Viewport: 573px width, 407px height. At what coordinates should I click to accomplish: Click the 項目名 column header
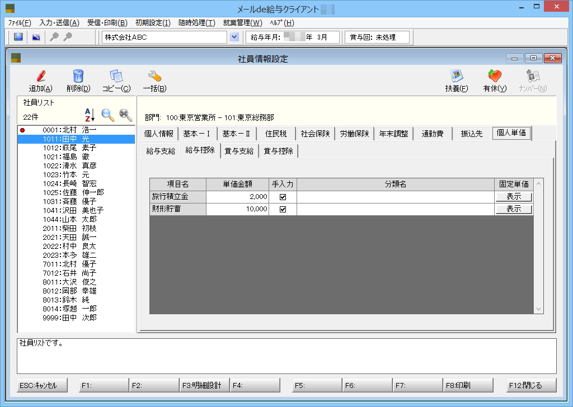tap(178, 184)
